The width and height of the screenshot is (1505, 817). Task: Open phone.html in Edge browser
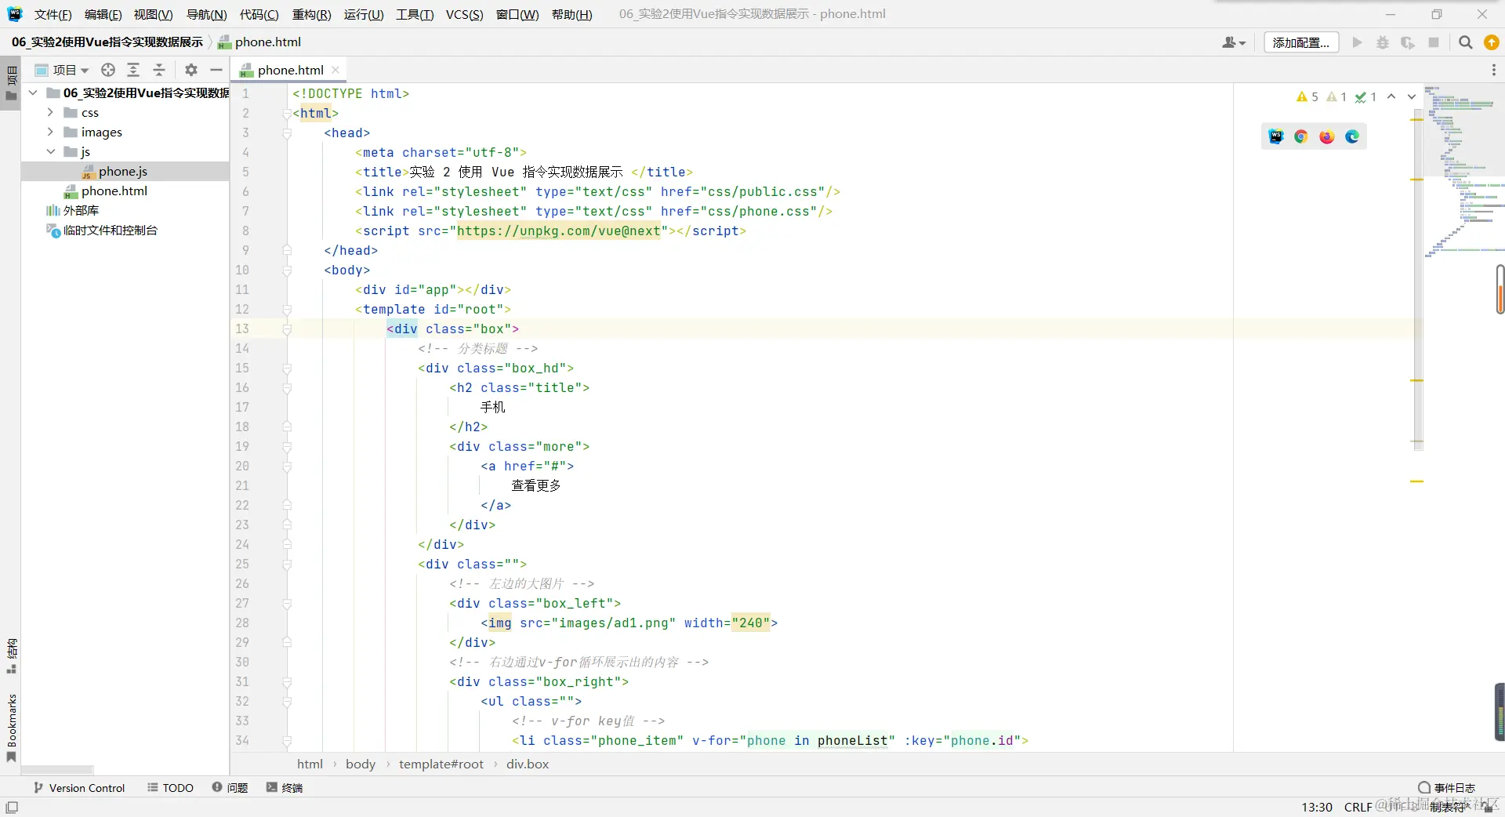[1352, 136]
